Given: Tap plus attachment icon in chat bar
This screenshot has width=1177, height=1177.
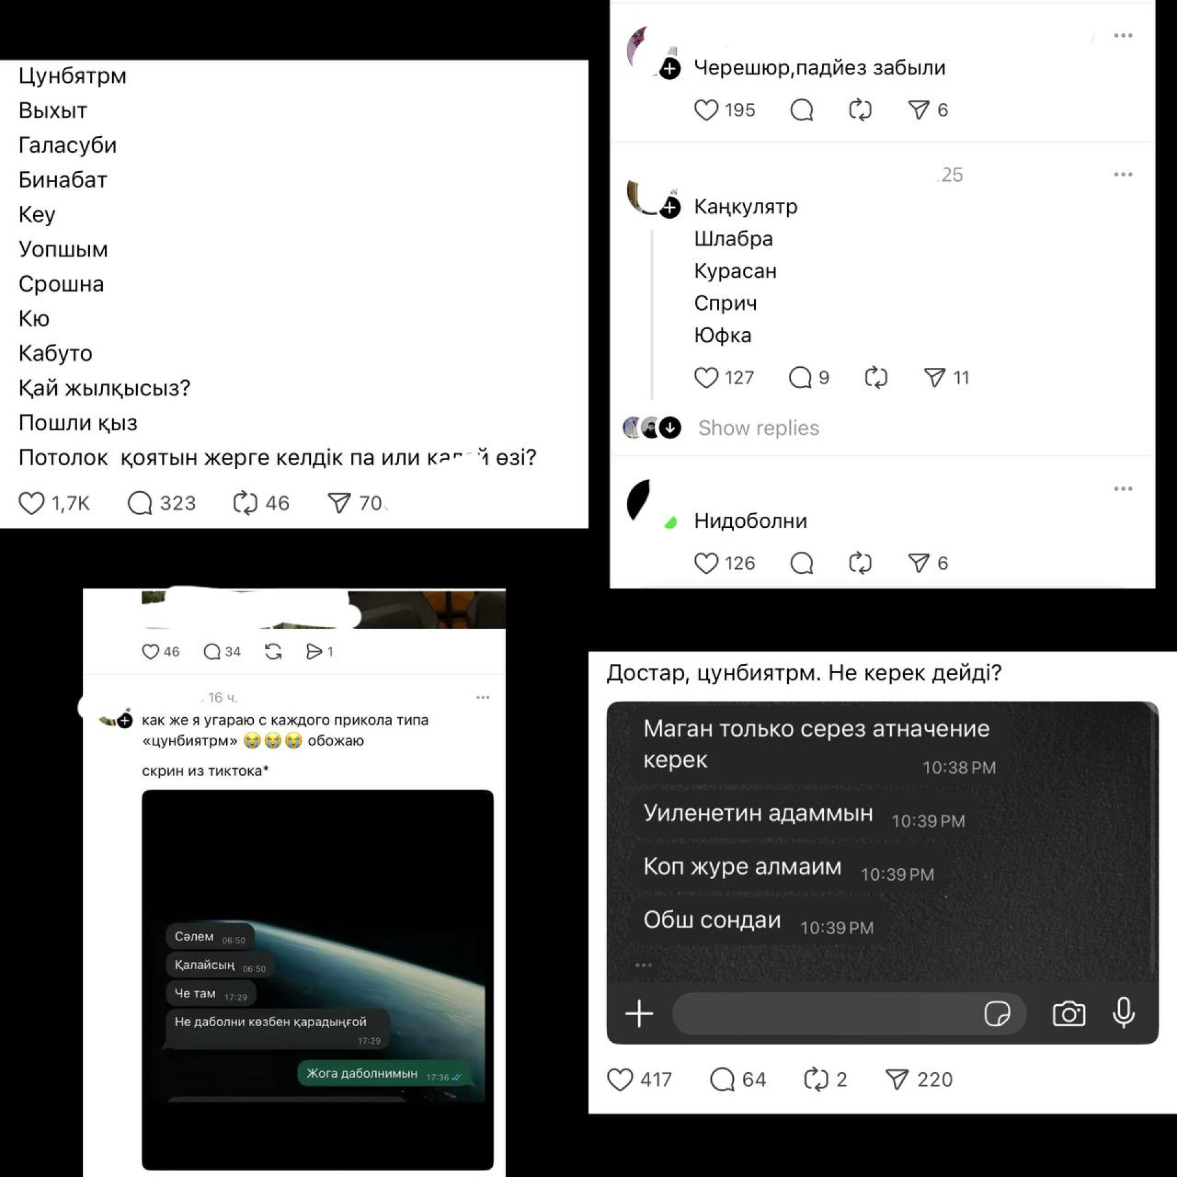Looking at the screenshot, I should (639, 1013).
